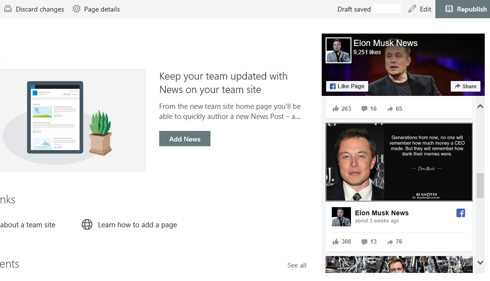Click the globe icon next to Learn how
The height and width of the screenshot is (281, 490).
point(87,224)
